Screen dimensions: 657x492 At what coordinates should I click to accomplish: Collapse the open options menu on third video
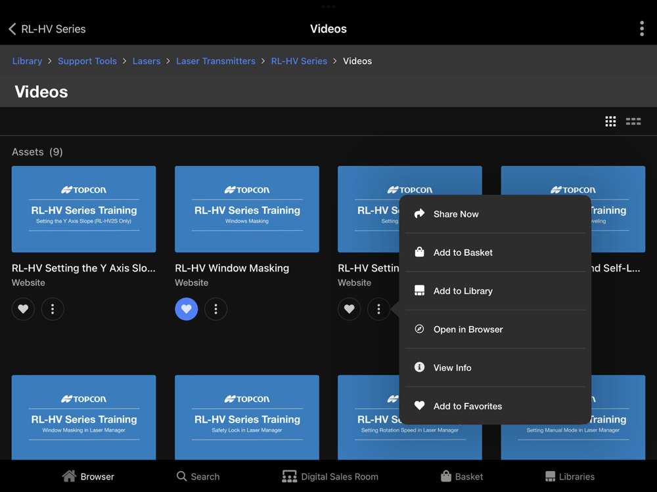pyautogui.click(x=379, y=309)
